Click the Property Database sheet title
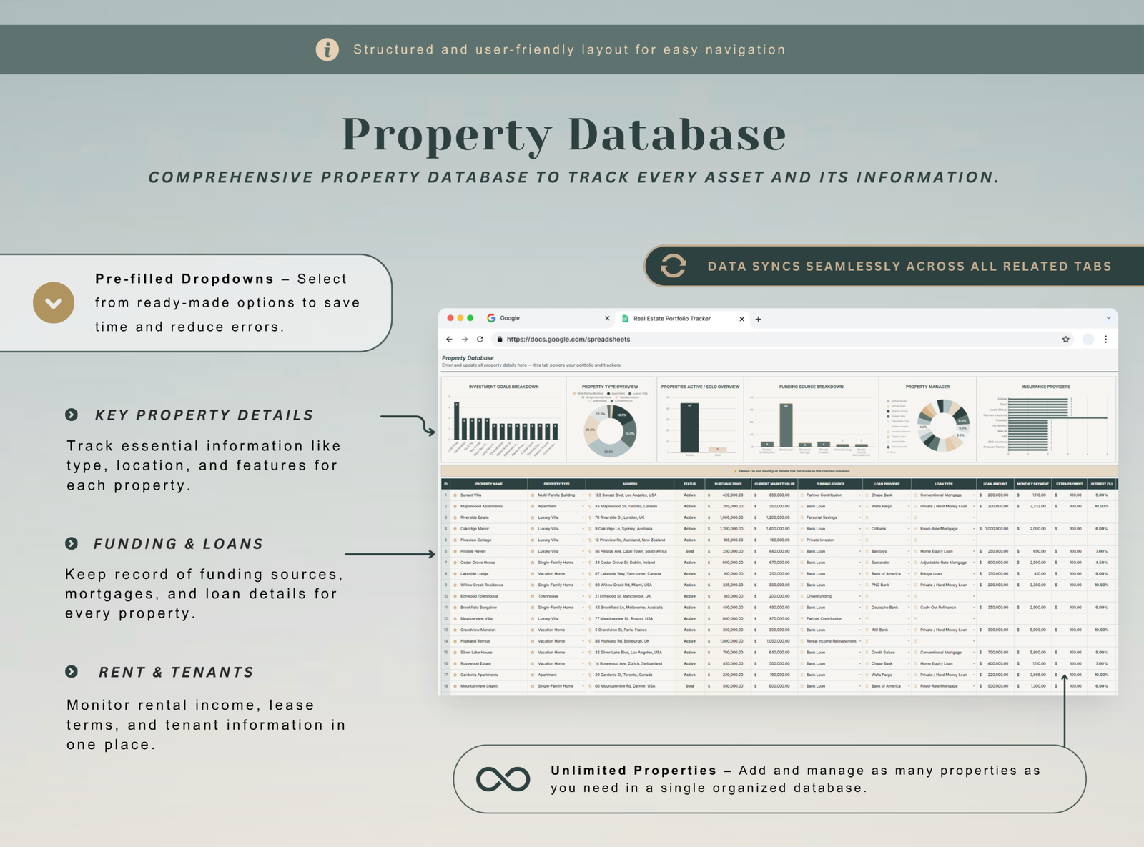1144x847 pixels. tap(468, 357)
